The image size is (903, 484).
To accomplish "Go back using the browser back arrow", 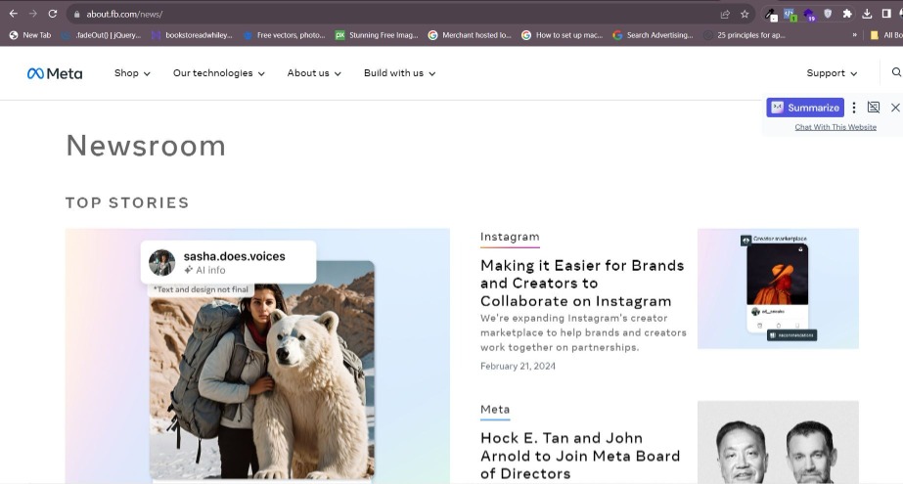I will pos(13,14).
